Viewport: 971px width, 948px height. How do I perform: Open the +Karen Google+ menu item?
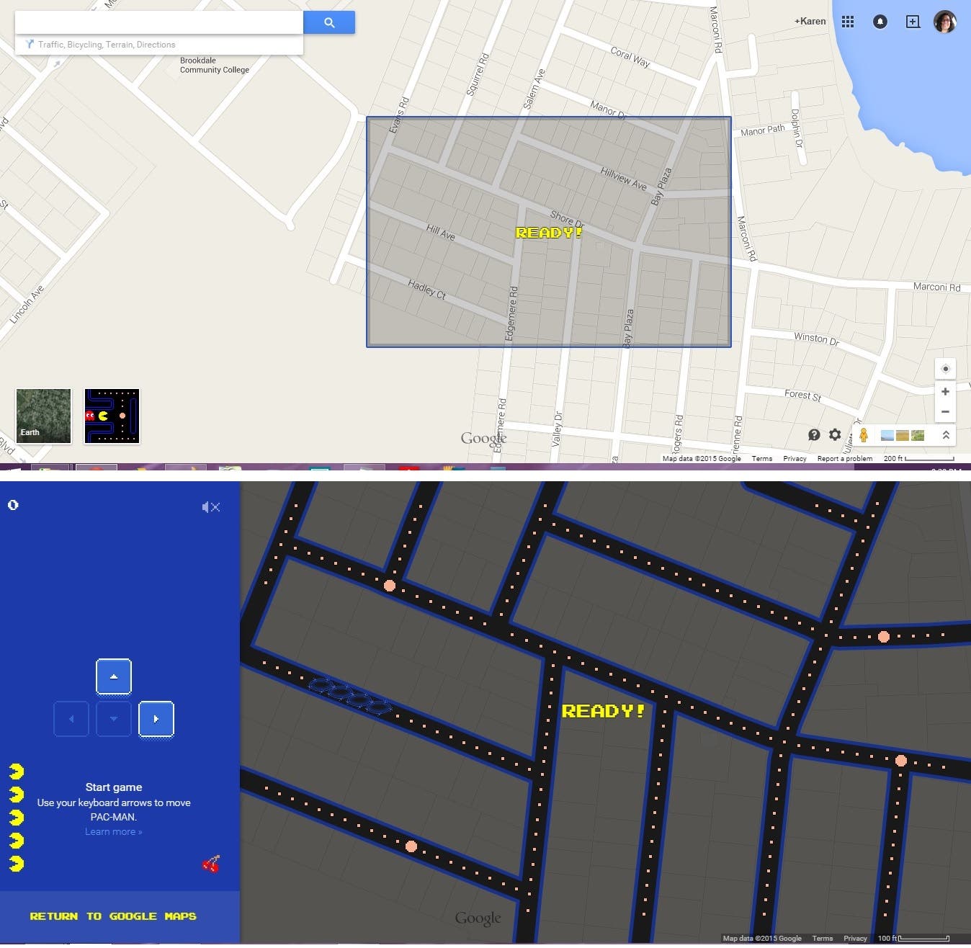tap(810, 22)
